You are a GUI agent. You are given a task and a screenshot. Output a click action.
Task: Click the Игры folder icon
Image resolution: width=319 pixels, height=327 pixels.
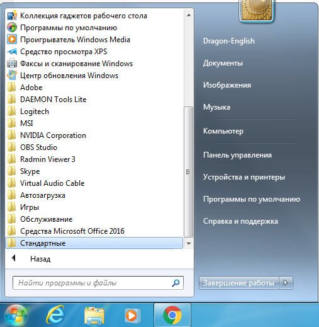tap(11, 207)
